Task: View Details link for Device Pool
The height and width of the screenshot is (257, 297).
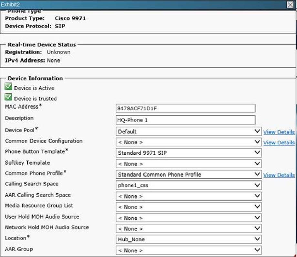Action: (279, 132)
